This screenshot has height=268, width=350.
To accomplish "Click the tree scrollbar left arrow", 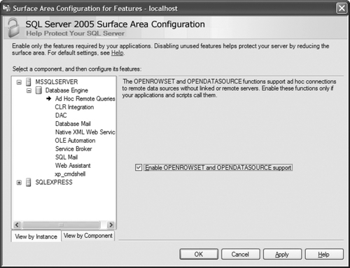I will [17, 225].
